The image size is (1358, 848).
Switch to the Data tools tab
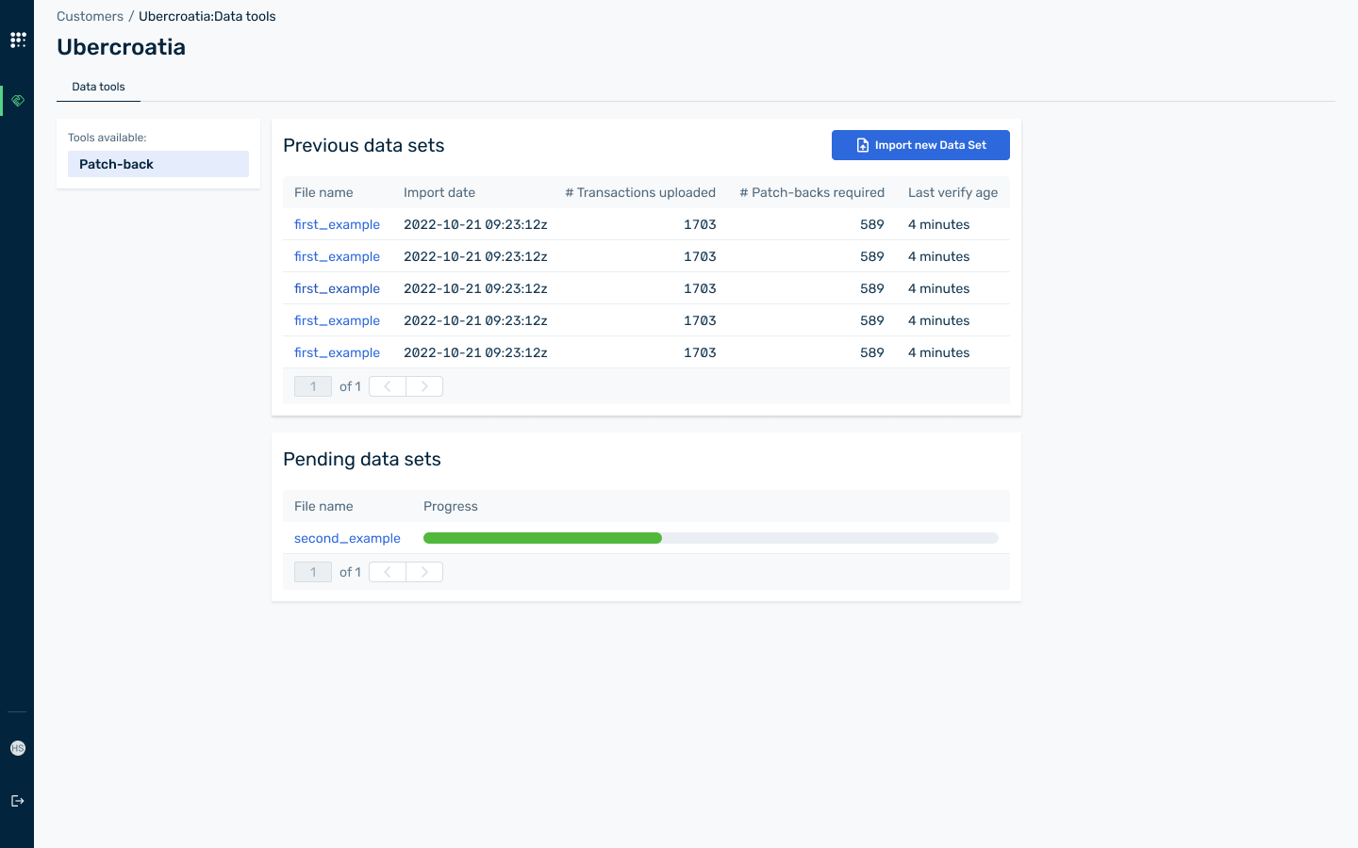coord(98,87)
